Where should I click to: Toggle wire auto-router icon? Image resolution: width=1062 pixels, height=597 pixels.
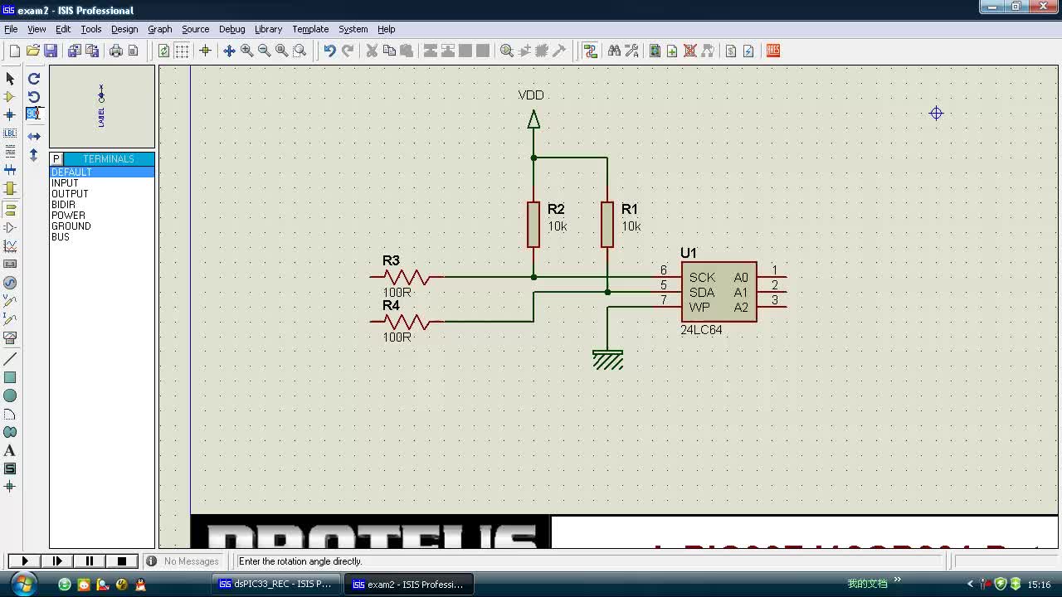590,51
